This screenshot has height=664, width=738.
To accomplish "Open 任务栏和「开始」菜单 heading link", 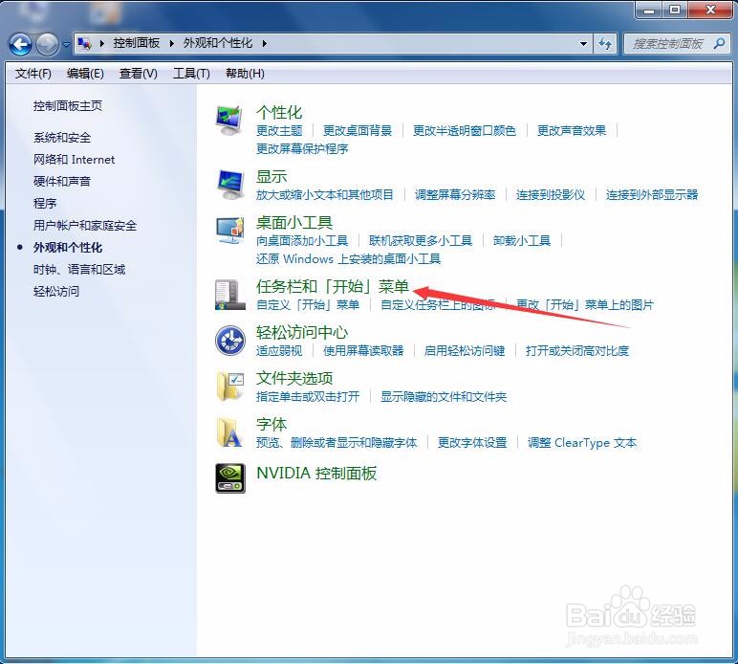I will (333, 286).
